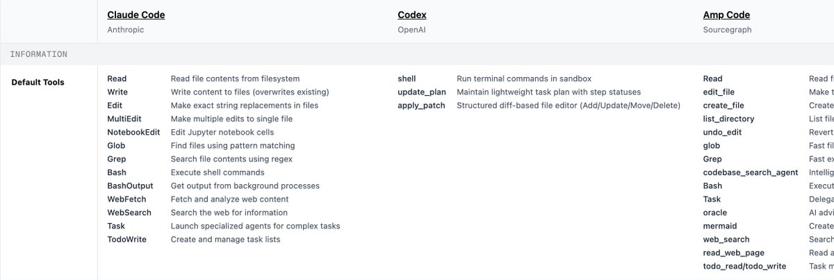The height and width of the screenshot is (280, 834).
Task: Click the NotebookEdit tool name
Action: click(x=133, y=132)
